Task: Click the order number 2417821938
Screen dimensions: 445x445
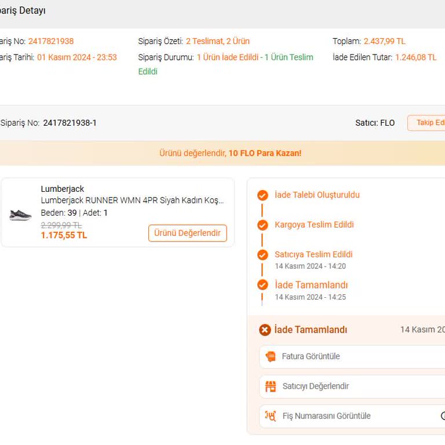Action: coord(51,41)
